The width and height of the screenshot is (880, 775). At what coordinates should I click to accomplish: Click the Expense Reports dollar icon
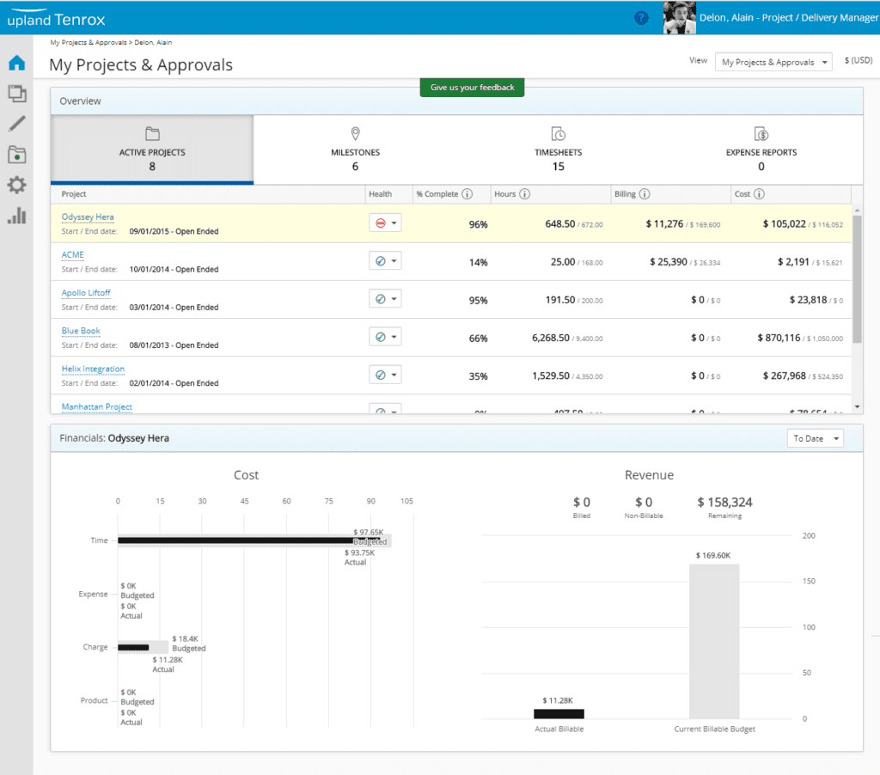click(x=761, y=134)
